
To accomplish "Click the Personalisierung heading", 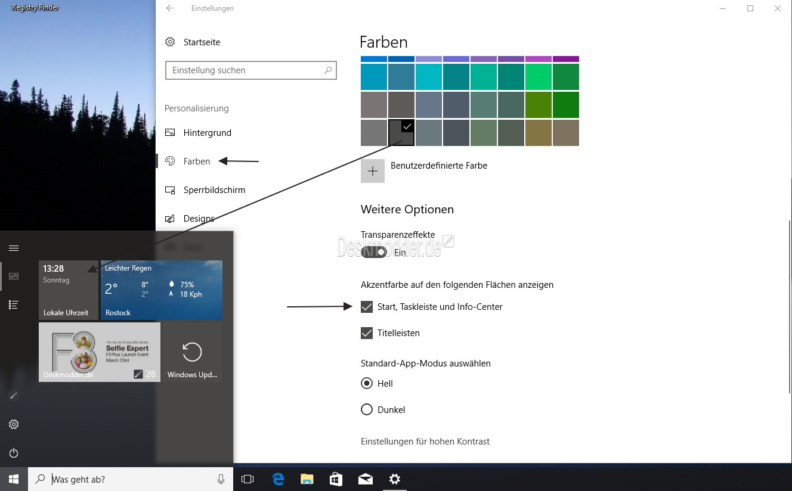I will tap(197, 108).
